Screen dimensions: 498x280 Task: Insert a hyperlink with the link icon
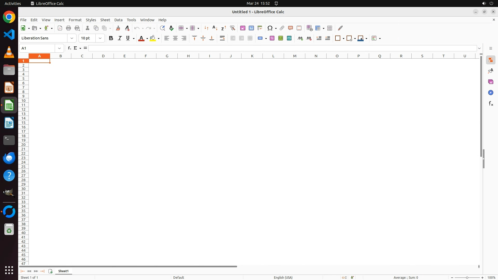click(x=282, y=28)
